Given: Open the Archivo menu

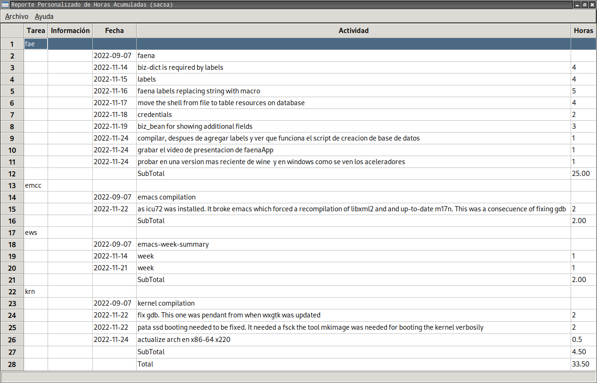Looking at the screenshot, I should click(16, 16).
